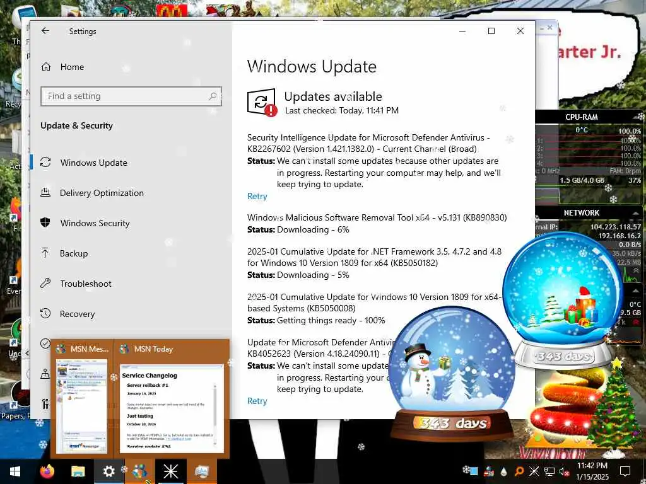
Task: Select the 'Getting things ready - 100%' status
Action: [331, 320]
